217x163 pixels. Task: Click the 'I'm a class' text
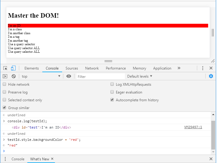tap(15, 29)
